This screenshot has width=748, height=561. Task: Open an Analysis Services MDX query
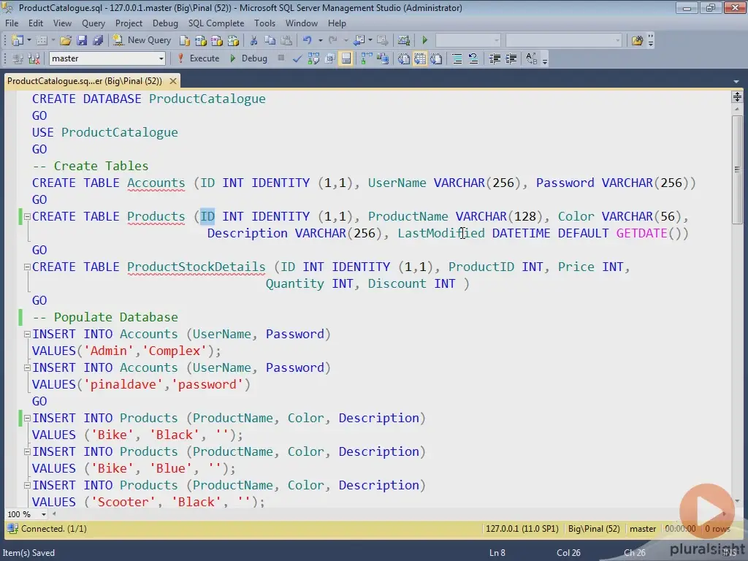click(201, 41)
